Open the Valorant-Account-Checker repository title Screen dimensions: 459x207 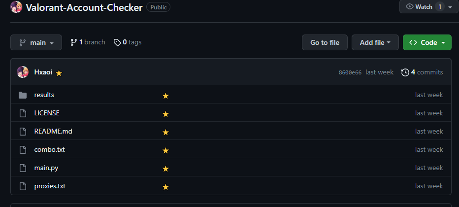(84, 7)
